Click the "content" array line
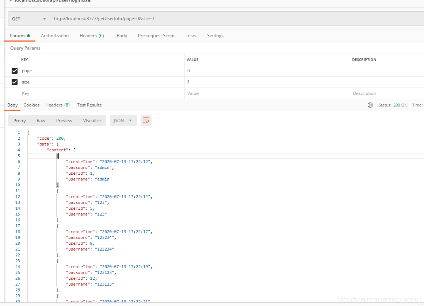 coord(61,150)
